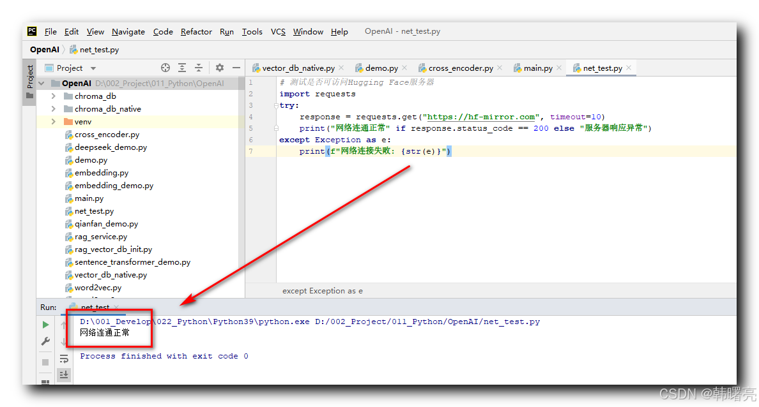This screenshot has width=759, height=407.
Task: Click the hf-mirror.com URL in code
Action: click(x=481, y=117)
